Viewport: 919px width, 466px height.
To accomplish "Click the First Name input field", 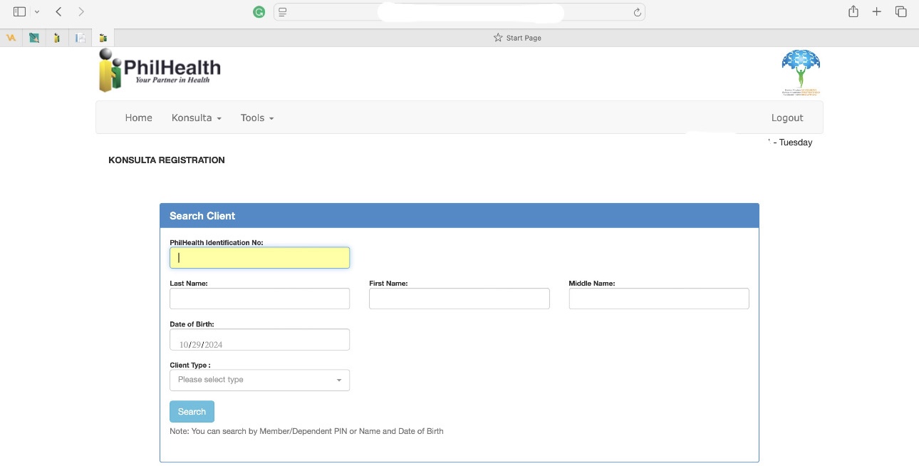I will click(459, 299).
